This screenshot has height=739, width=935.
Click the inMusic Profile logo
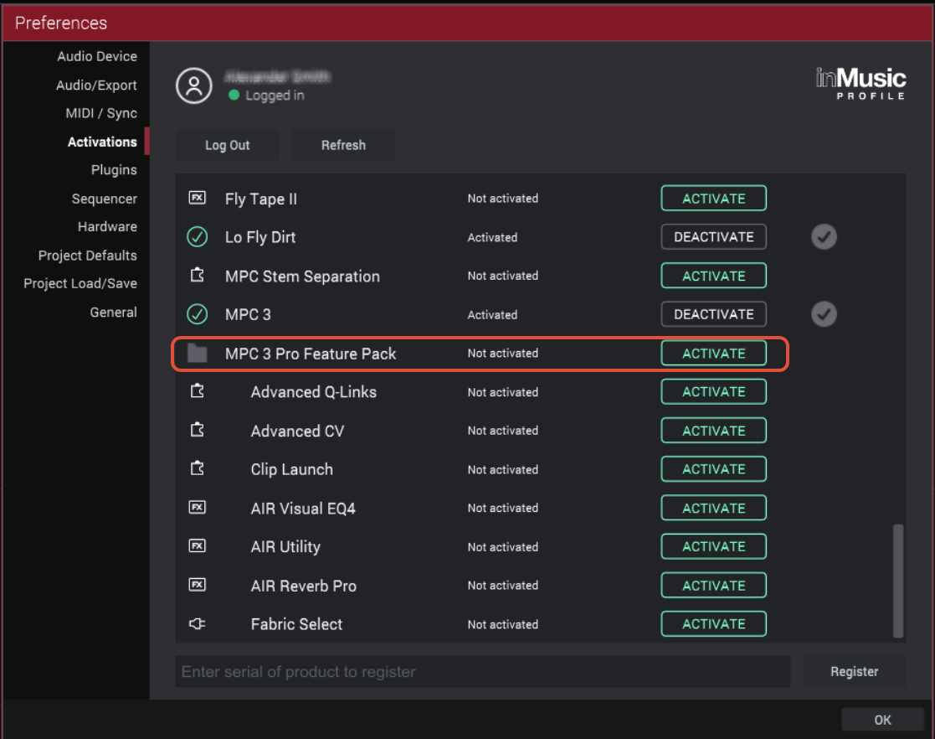coord(861,84)
